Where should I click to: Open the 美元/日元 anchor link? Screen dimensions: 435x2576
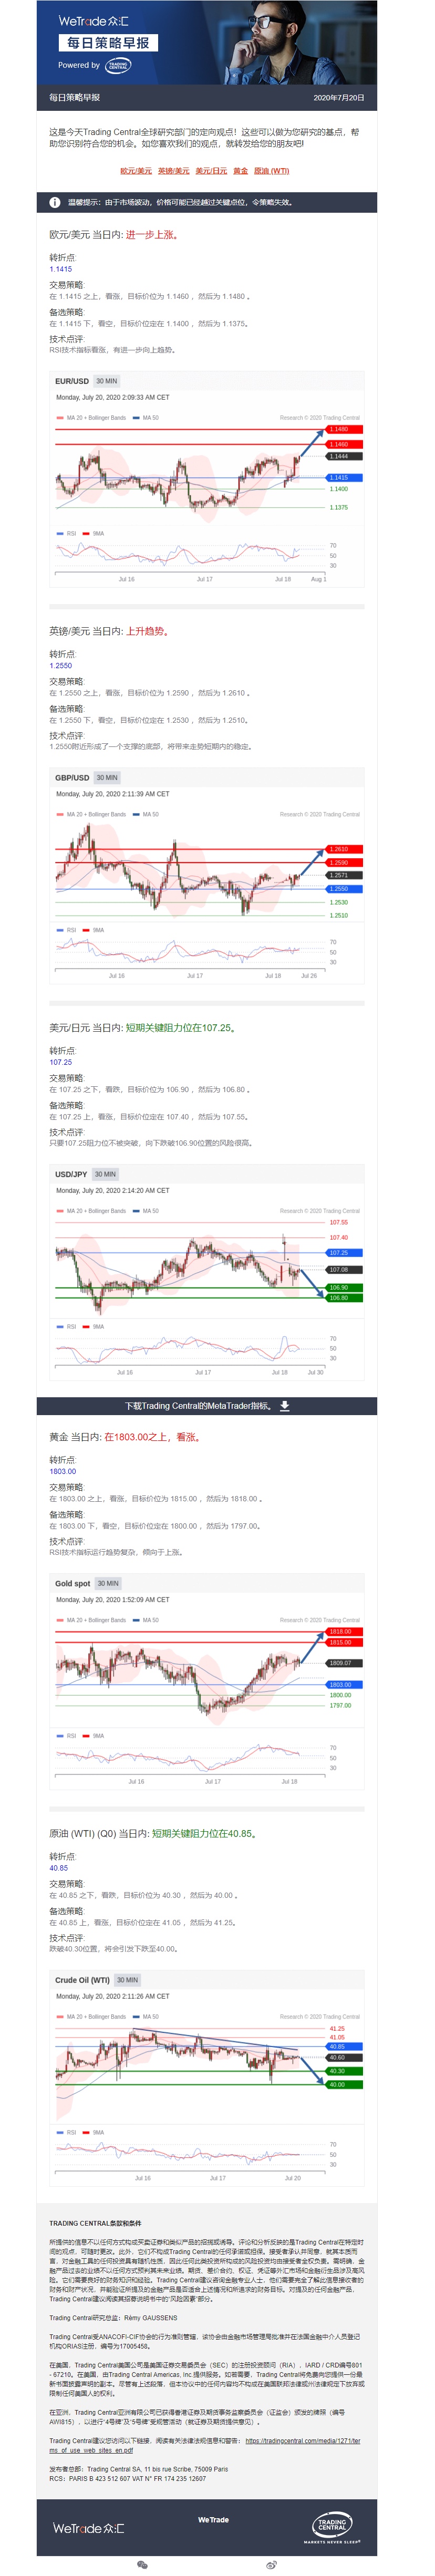click(211, 171)
